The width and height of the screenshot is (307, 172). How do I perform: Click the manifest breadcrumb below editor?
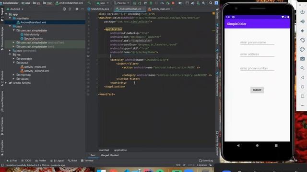pyautogui.click(x=104, y=150)
